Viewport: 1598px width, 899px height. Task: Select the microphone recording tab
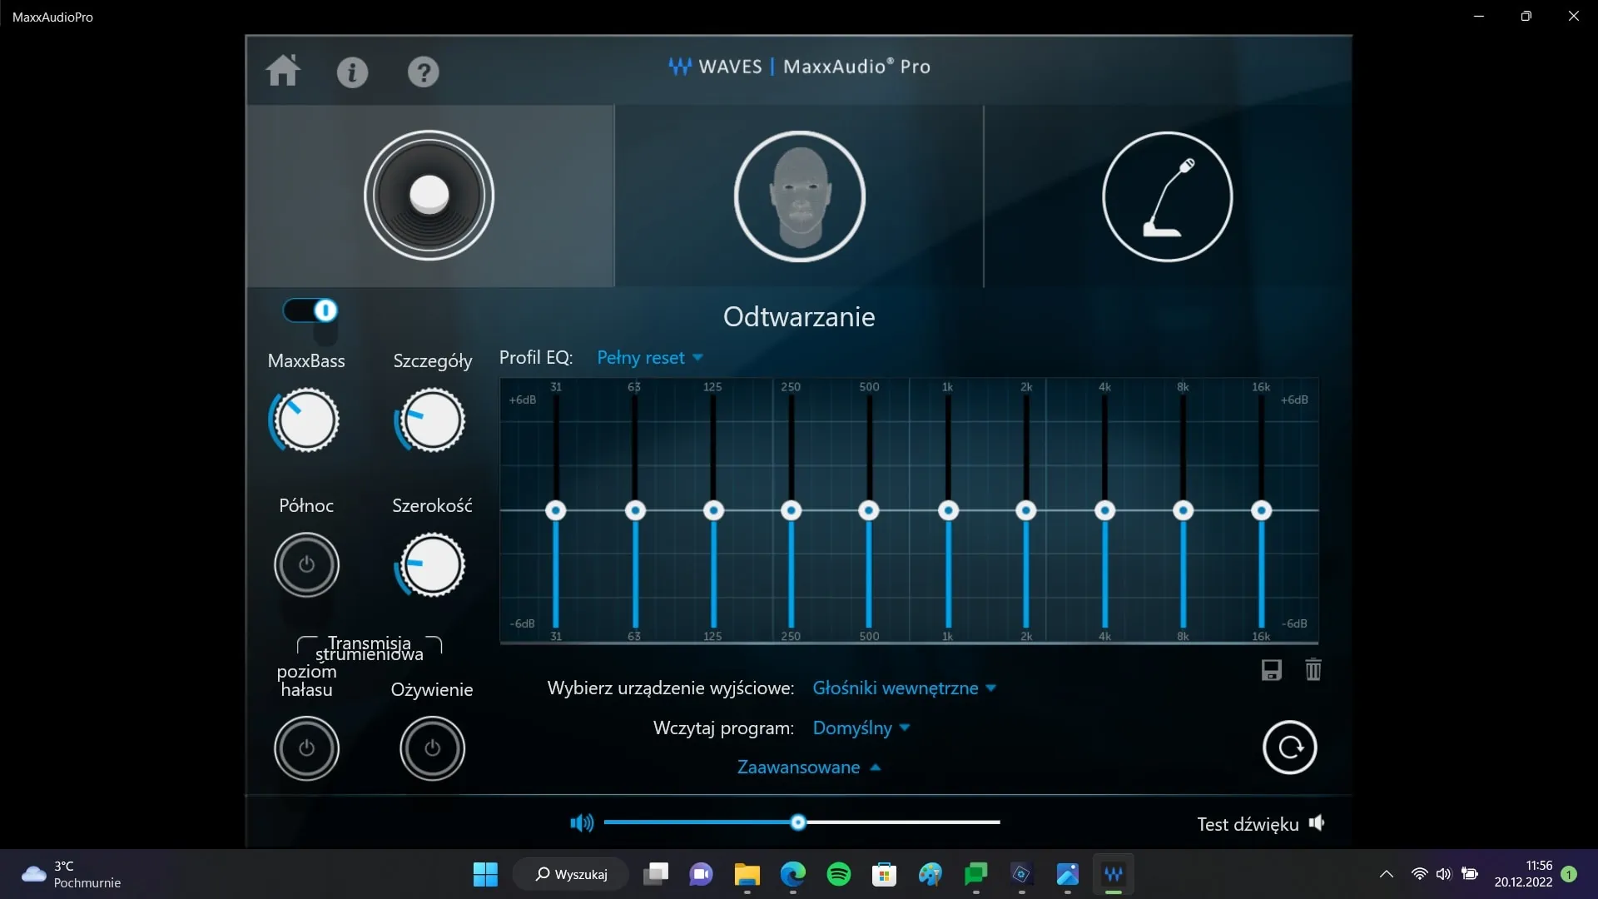1167,196
